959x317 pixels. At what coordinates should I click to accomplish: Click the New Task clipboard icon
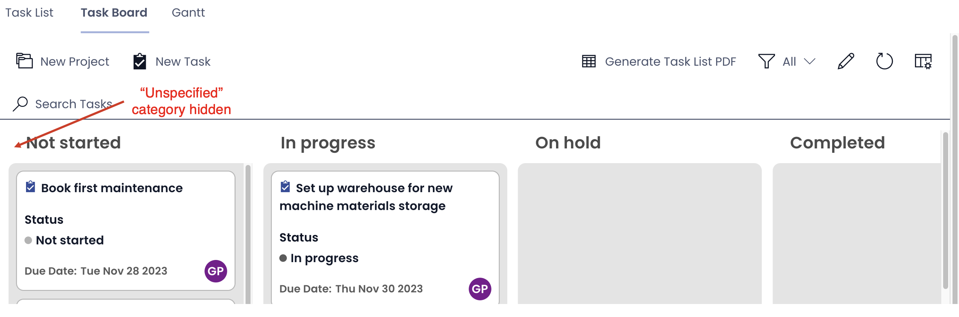[x=139, y=61]
